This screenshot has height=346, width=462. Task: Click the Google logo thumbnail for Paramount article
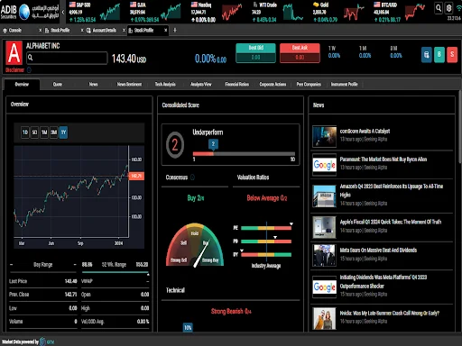point(324,165)
